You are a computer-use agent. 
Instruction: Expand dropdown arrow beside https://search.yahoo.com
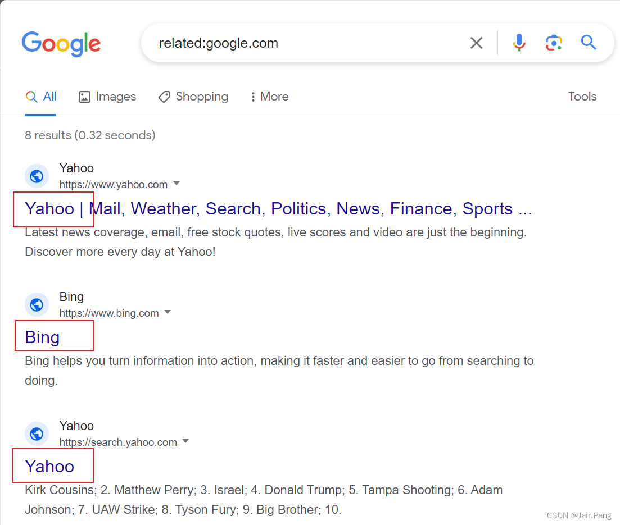point(185,441)
